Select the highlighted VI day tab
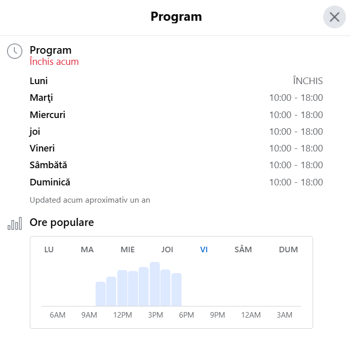Screen dimensions: 351x346 204,249
